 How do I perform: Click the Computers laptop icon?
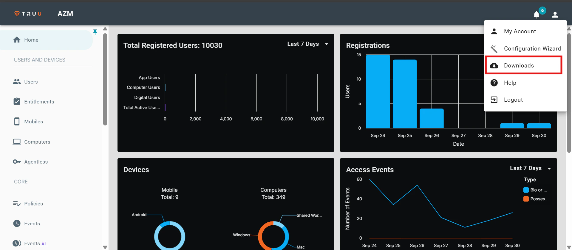(17, 141)
